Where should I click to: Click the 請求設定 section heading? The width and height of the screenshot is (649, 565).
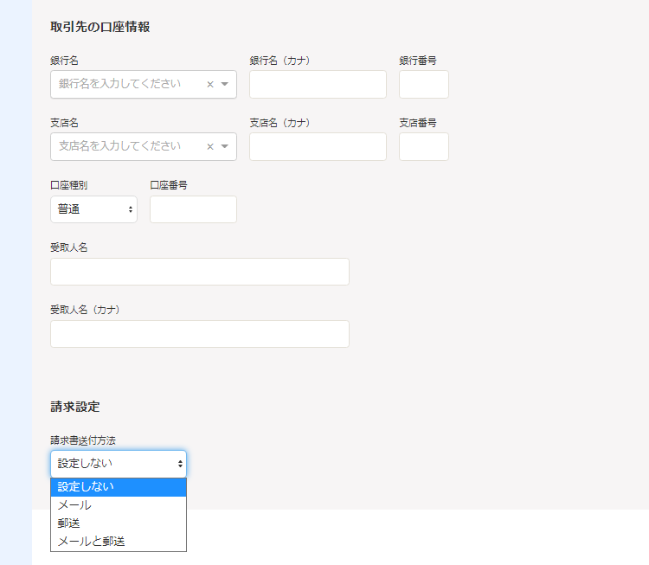click(x=75, y=407)
